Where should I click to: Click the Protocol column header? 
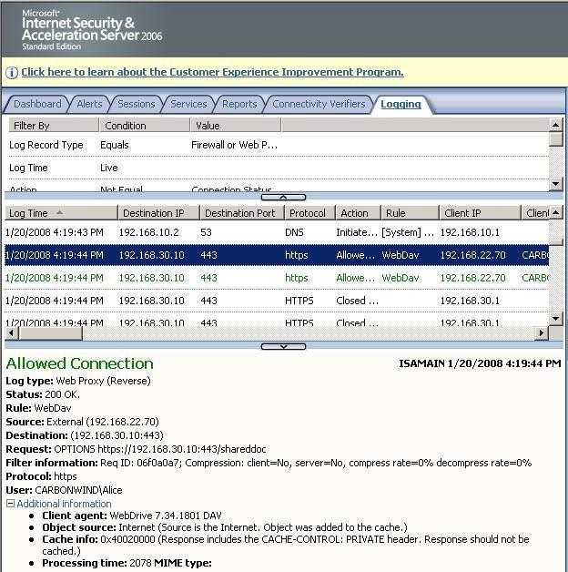[309, 213]
